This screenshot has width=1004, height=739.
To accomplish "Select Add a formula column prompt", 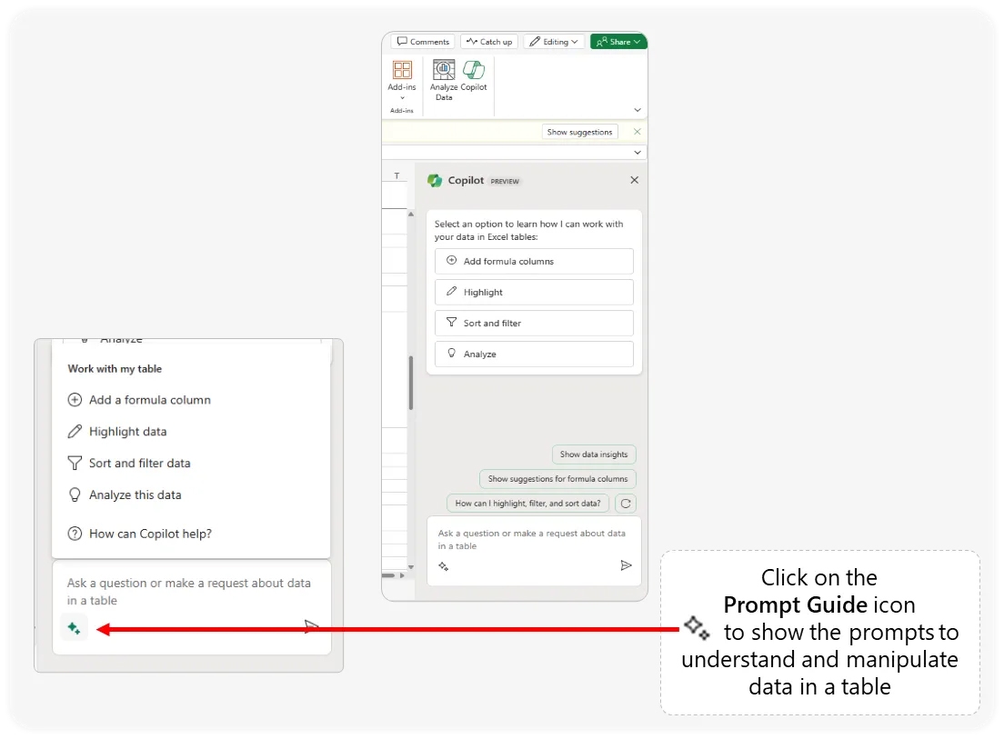I will pos(149,400).
